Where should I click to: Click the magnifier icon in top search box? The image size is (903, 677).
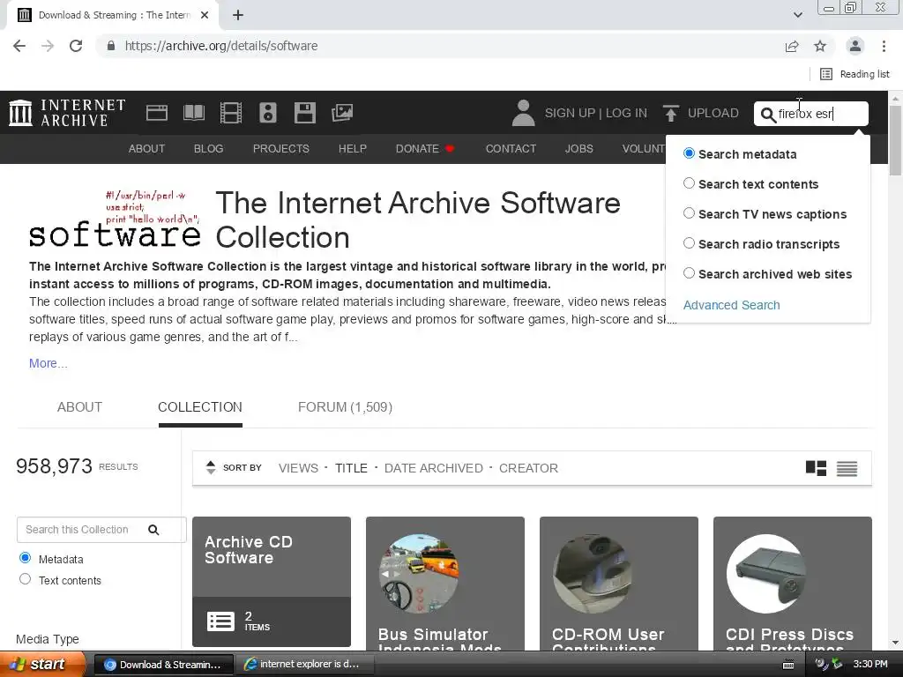[x=768, y=115]
